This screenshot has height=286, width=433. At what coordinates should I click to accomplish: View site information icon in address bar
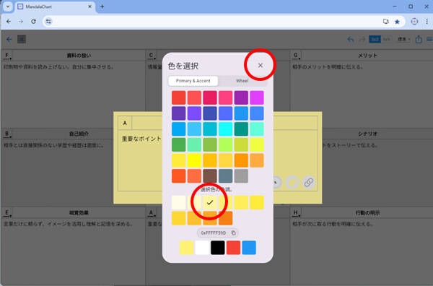(48, 21)
